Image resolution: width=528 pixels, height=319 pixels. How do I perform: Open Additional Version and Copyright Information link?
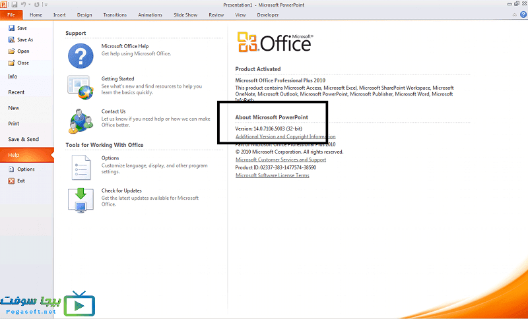click(286, 136)
